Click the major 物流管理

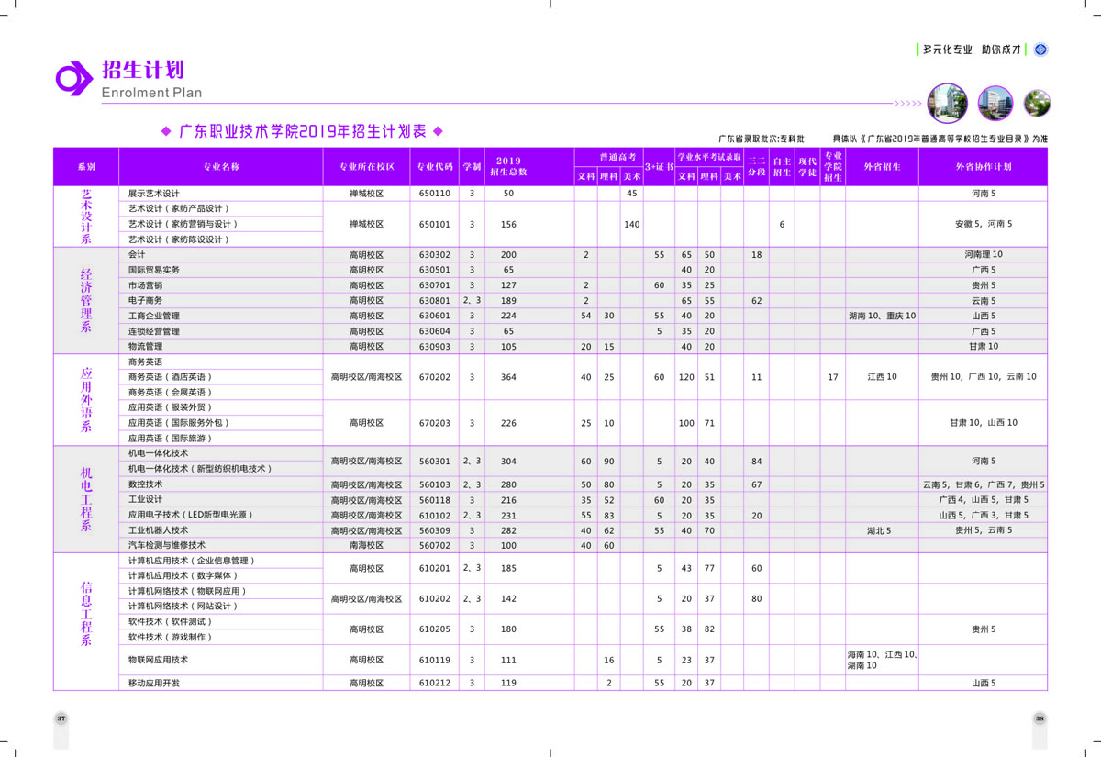(145, 346)
